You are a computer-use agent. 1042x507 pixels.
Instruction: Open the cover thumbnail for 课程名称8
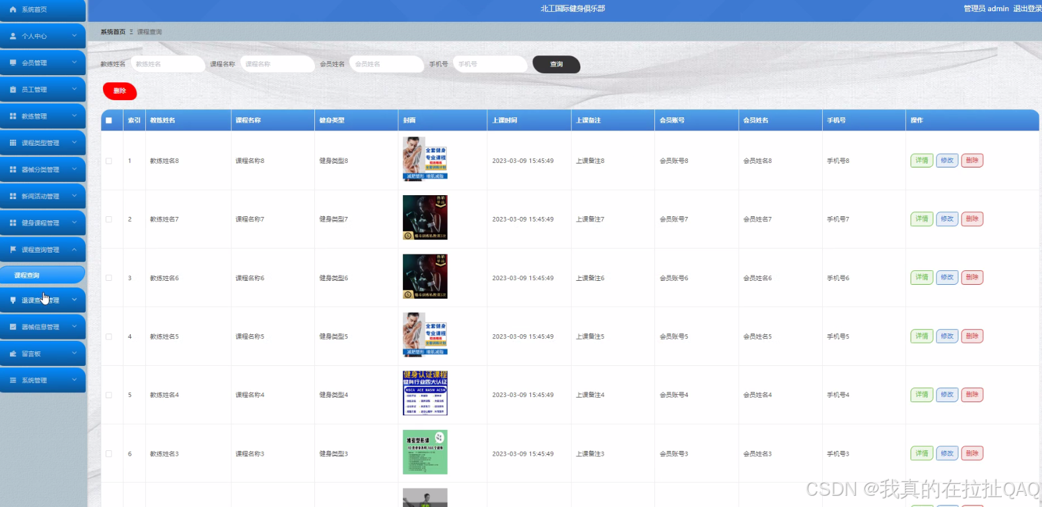pos(425,158)
